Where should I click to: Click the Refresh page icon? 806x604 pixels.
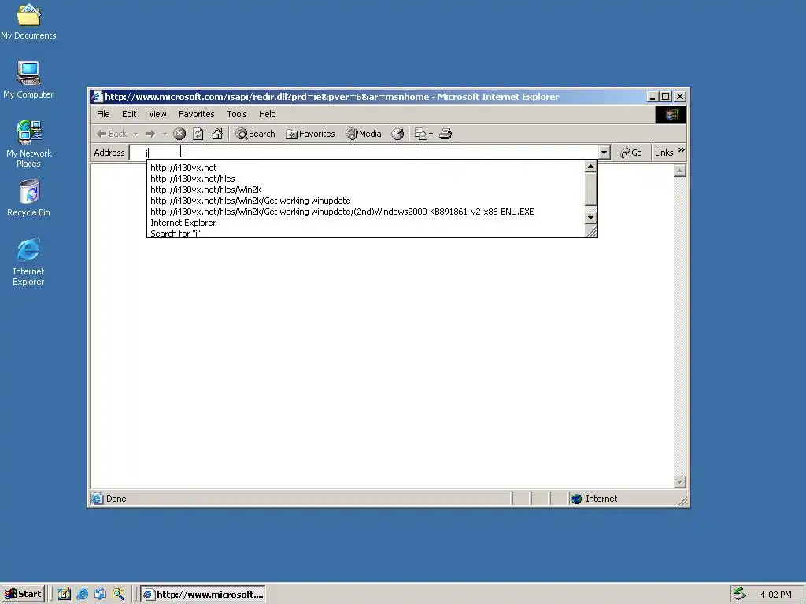pos(198,134)
